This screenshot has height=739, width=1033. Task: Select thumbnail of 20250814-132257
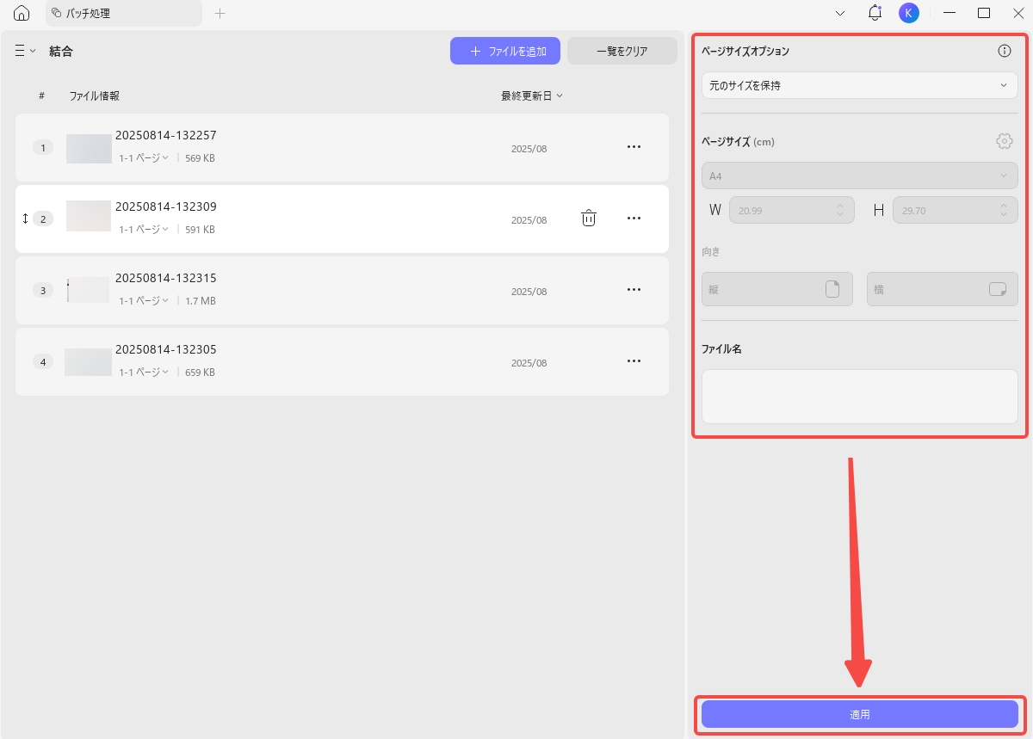pyautogui.click(x=89, y=148)
